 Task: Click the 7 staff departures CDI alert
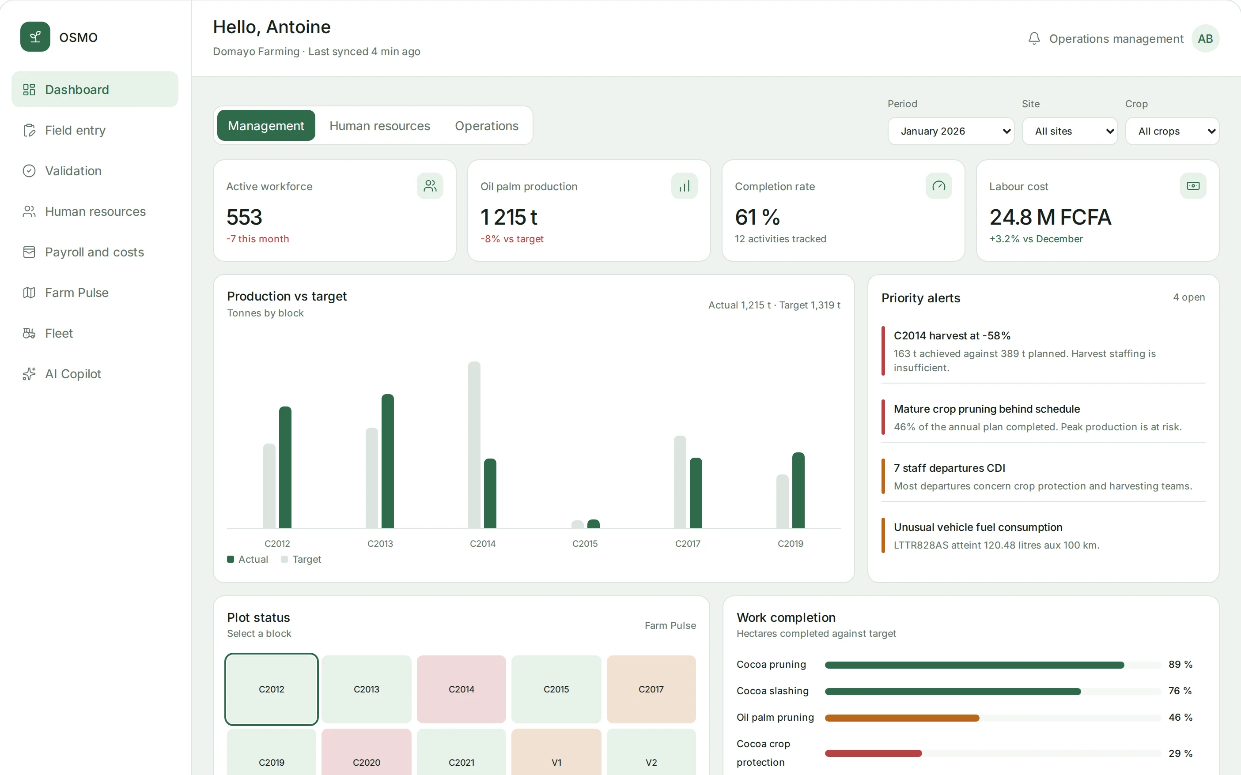click(x=1043, y=477)
